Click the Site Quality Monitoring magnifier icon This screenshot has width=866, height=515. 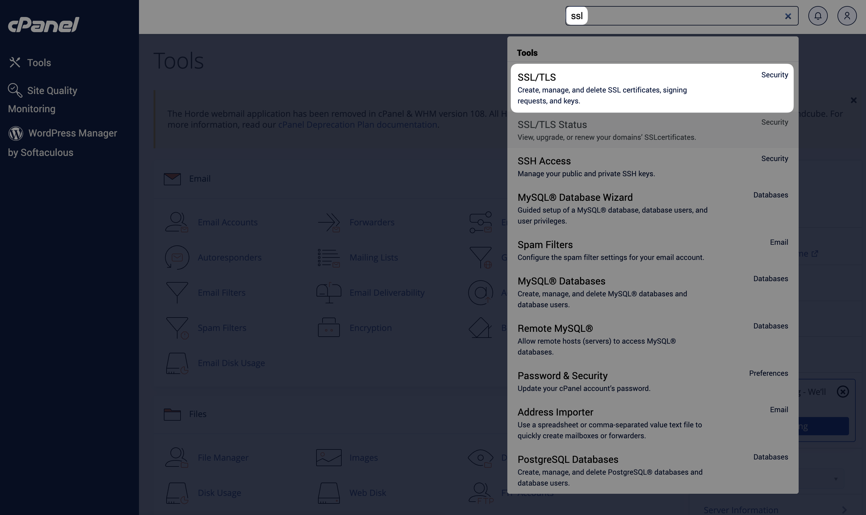click(x=15, y=90)
